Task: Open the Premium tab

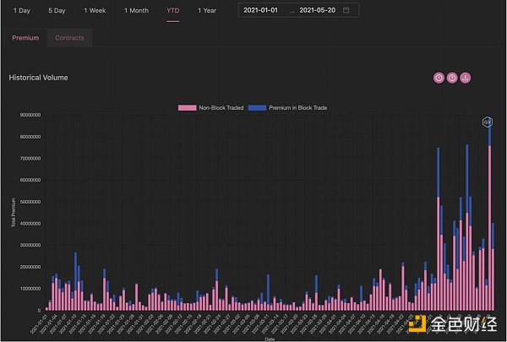Action: pyautogui.click(x=25, y=38)
